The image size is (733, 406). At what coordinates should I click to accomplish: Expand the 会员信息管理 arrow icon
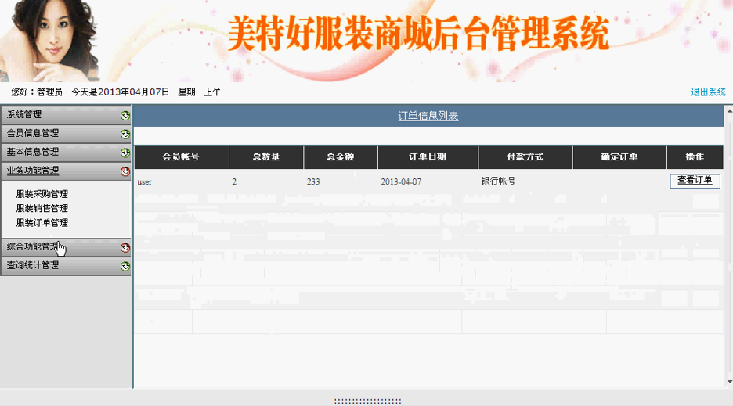(125, 134)
